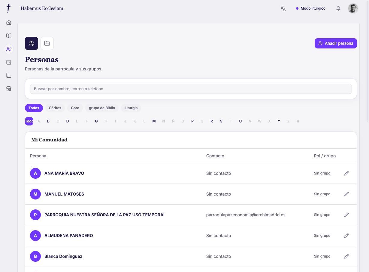Screen dimensions: 369x272
Task: Open the user profile avatar
Action: 353,8
